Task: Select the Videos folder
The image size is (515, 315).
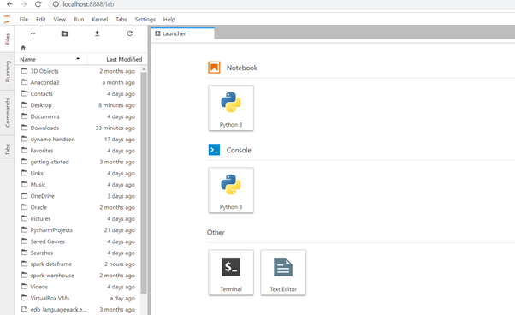Action: (x=78, y=287)
